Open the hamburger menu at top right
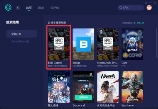The height and width of the screenshot is (109, 158). (146, 3)
